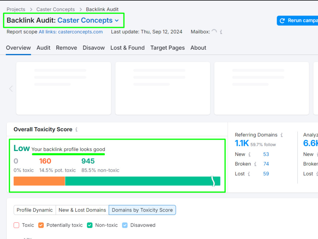Screen dimensions: 318x239
Task: Select the New & Lost Domains view
Action: 82,210
